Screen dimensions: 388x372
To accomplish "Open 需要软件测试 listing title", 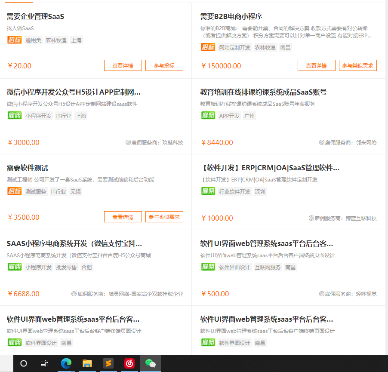I will point(27,168).
